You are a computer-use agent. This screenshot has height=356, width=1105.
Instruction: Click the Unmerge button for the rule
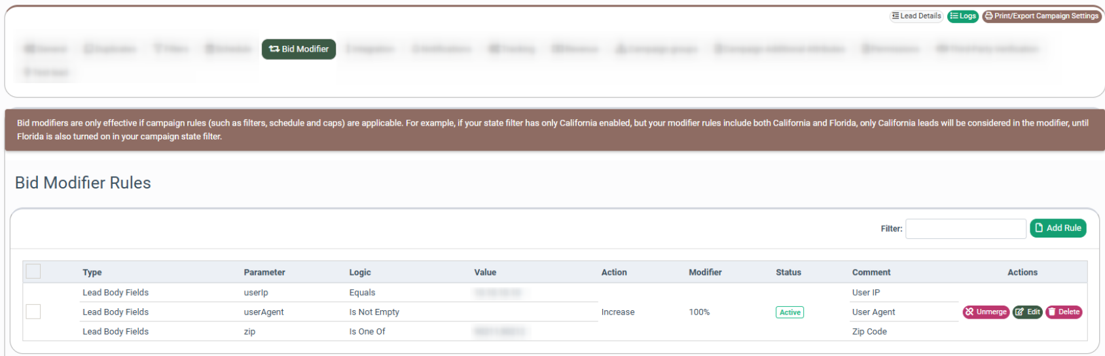(985, 312)
